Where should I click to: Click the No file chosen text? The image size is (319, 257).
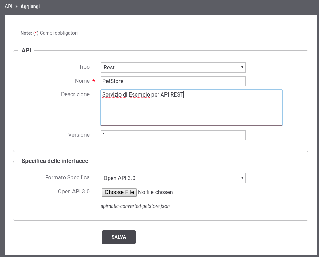[x=156, y=192]
